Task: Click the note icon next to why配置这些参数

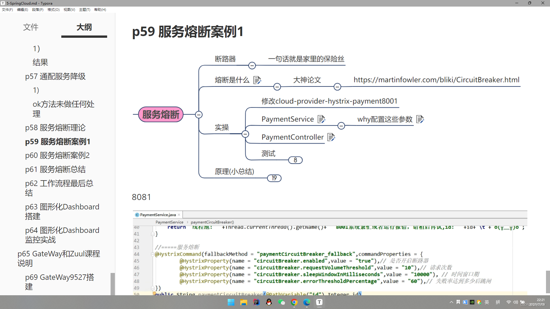Action: coord(420,119)
